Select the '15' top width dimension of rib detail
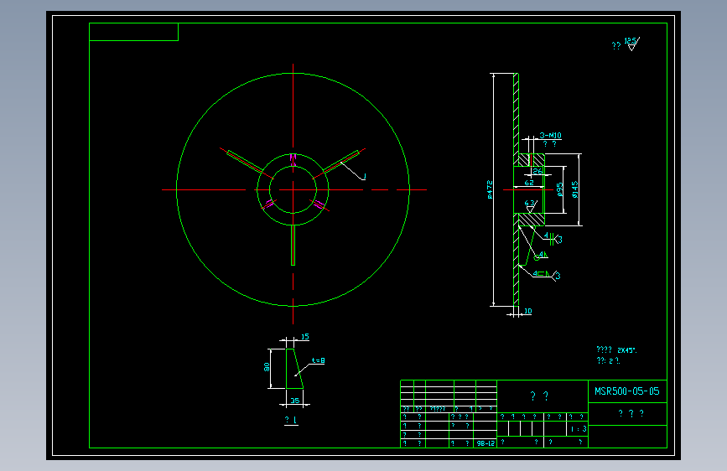This screenshot has height=471, width=727. pyautogui.click(x=304, y=337)
